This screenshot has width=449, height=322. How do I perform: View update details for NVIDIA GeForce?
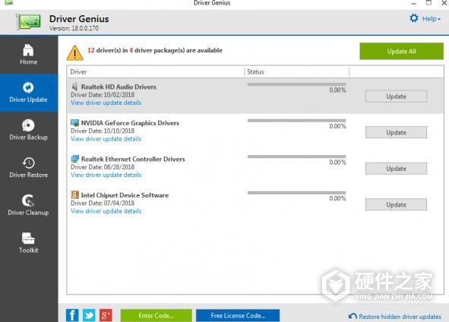point(106,139)
